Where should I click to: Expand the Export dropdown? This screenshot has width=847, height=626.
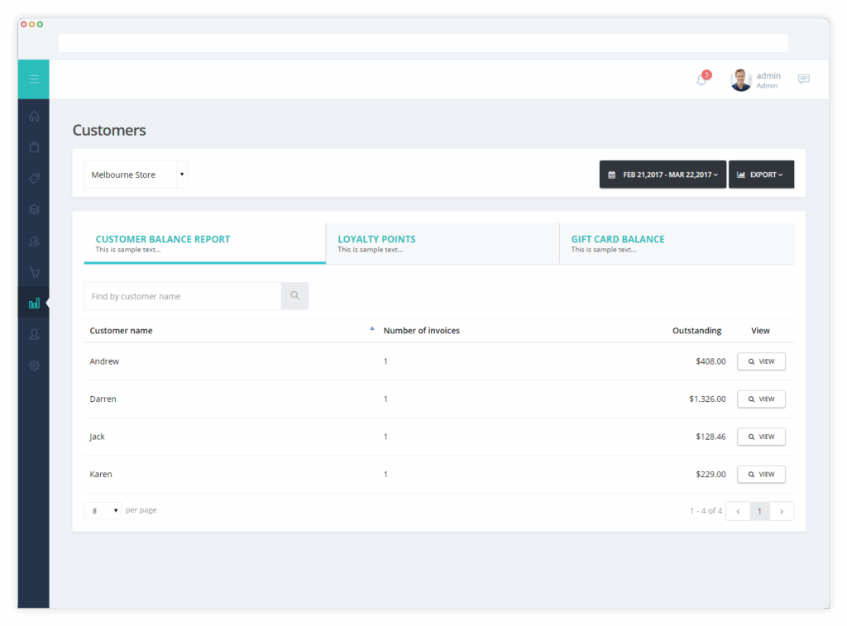click(x=761, y=174)
